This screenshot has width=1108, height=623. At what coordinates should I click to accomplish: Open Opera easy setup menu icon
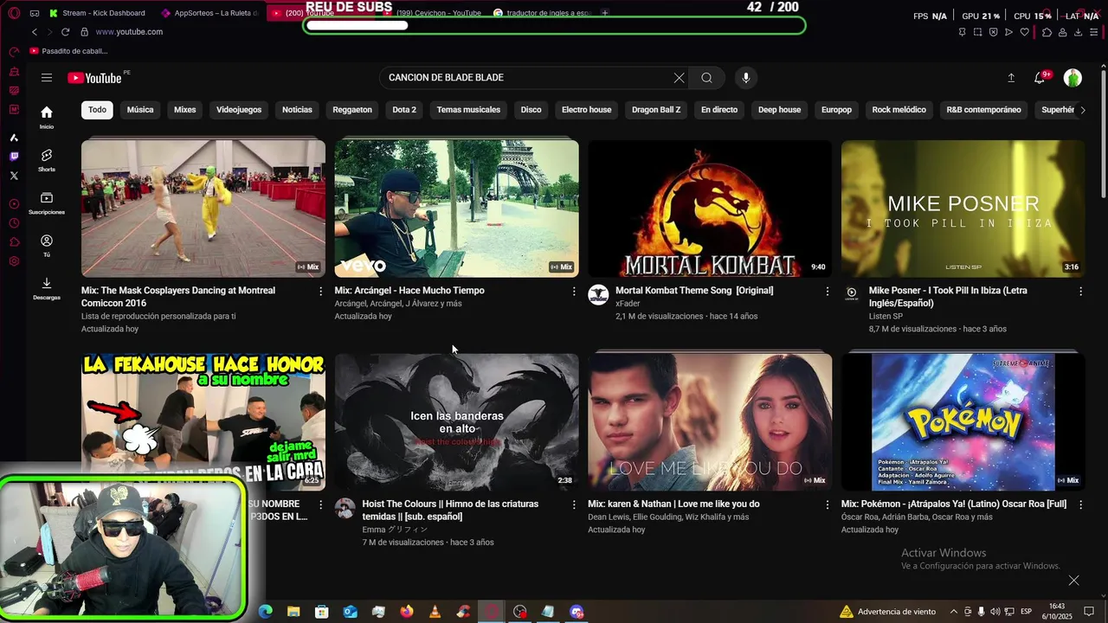click(x=1094, y=32)
